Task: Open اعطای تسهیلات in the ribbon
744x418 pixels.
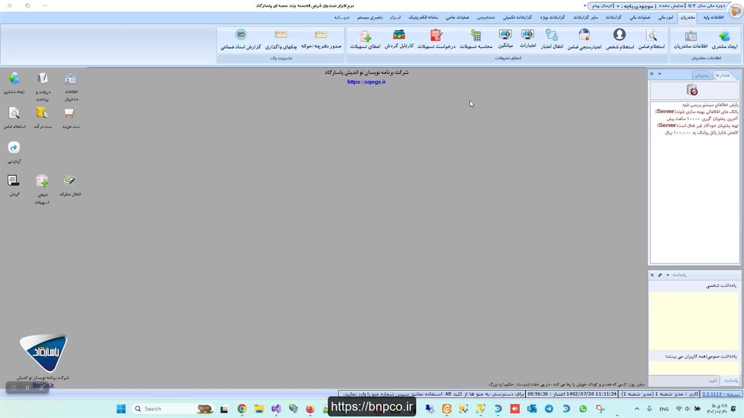Action: coord(365,39)
